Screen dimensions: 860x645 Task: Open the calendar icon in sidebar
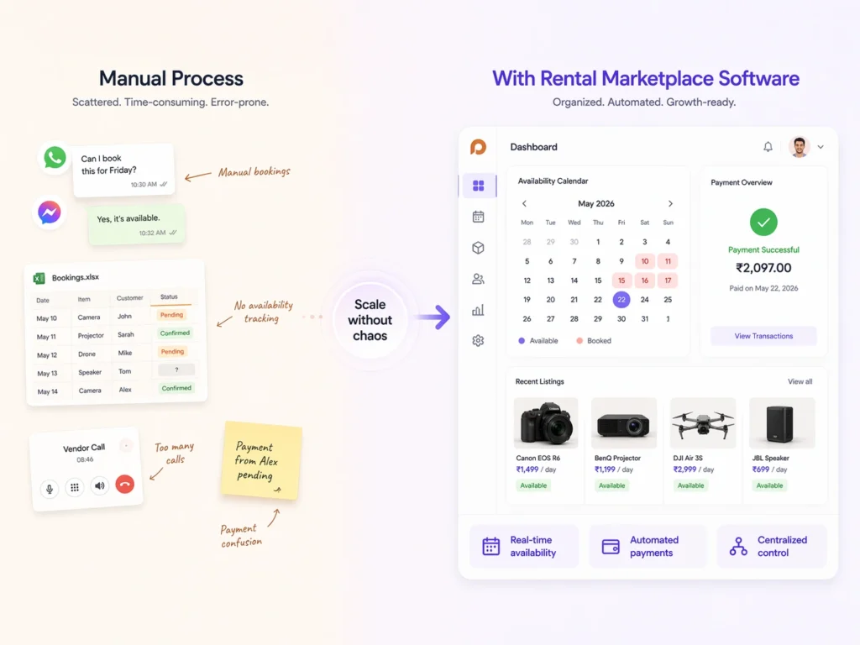click(478, 217)
